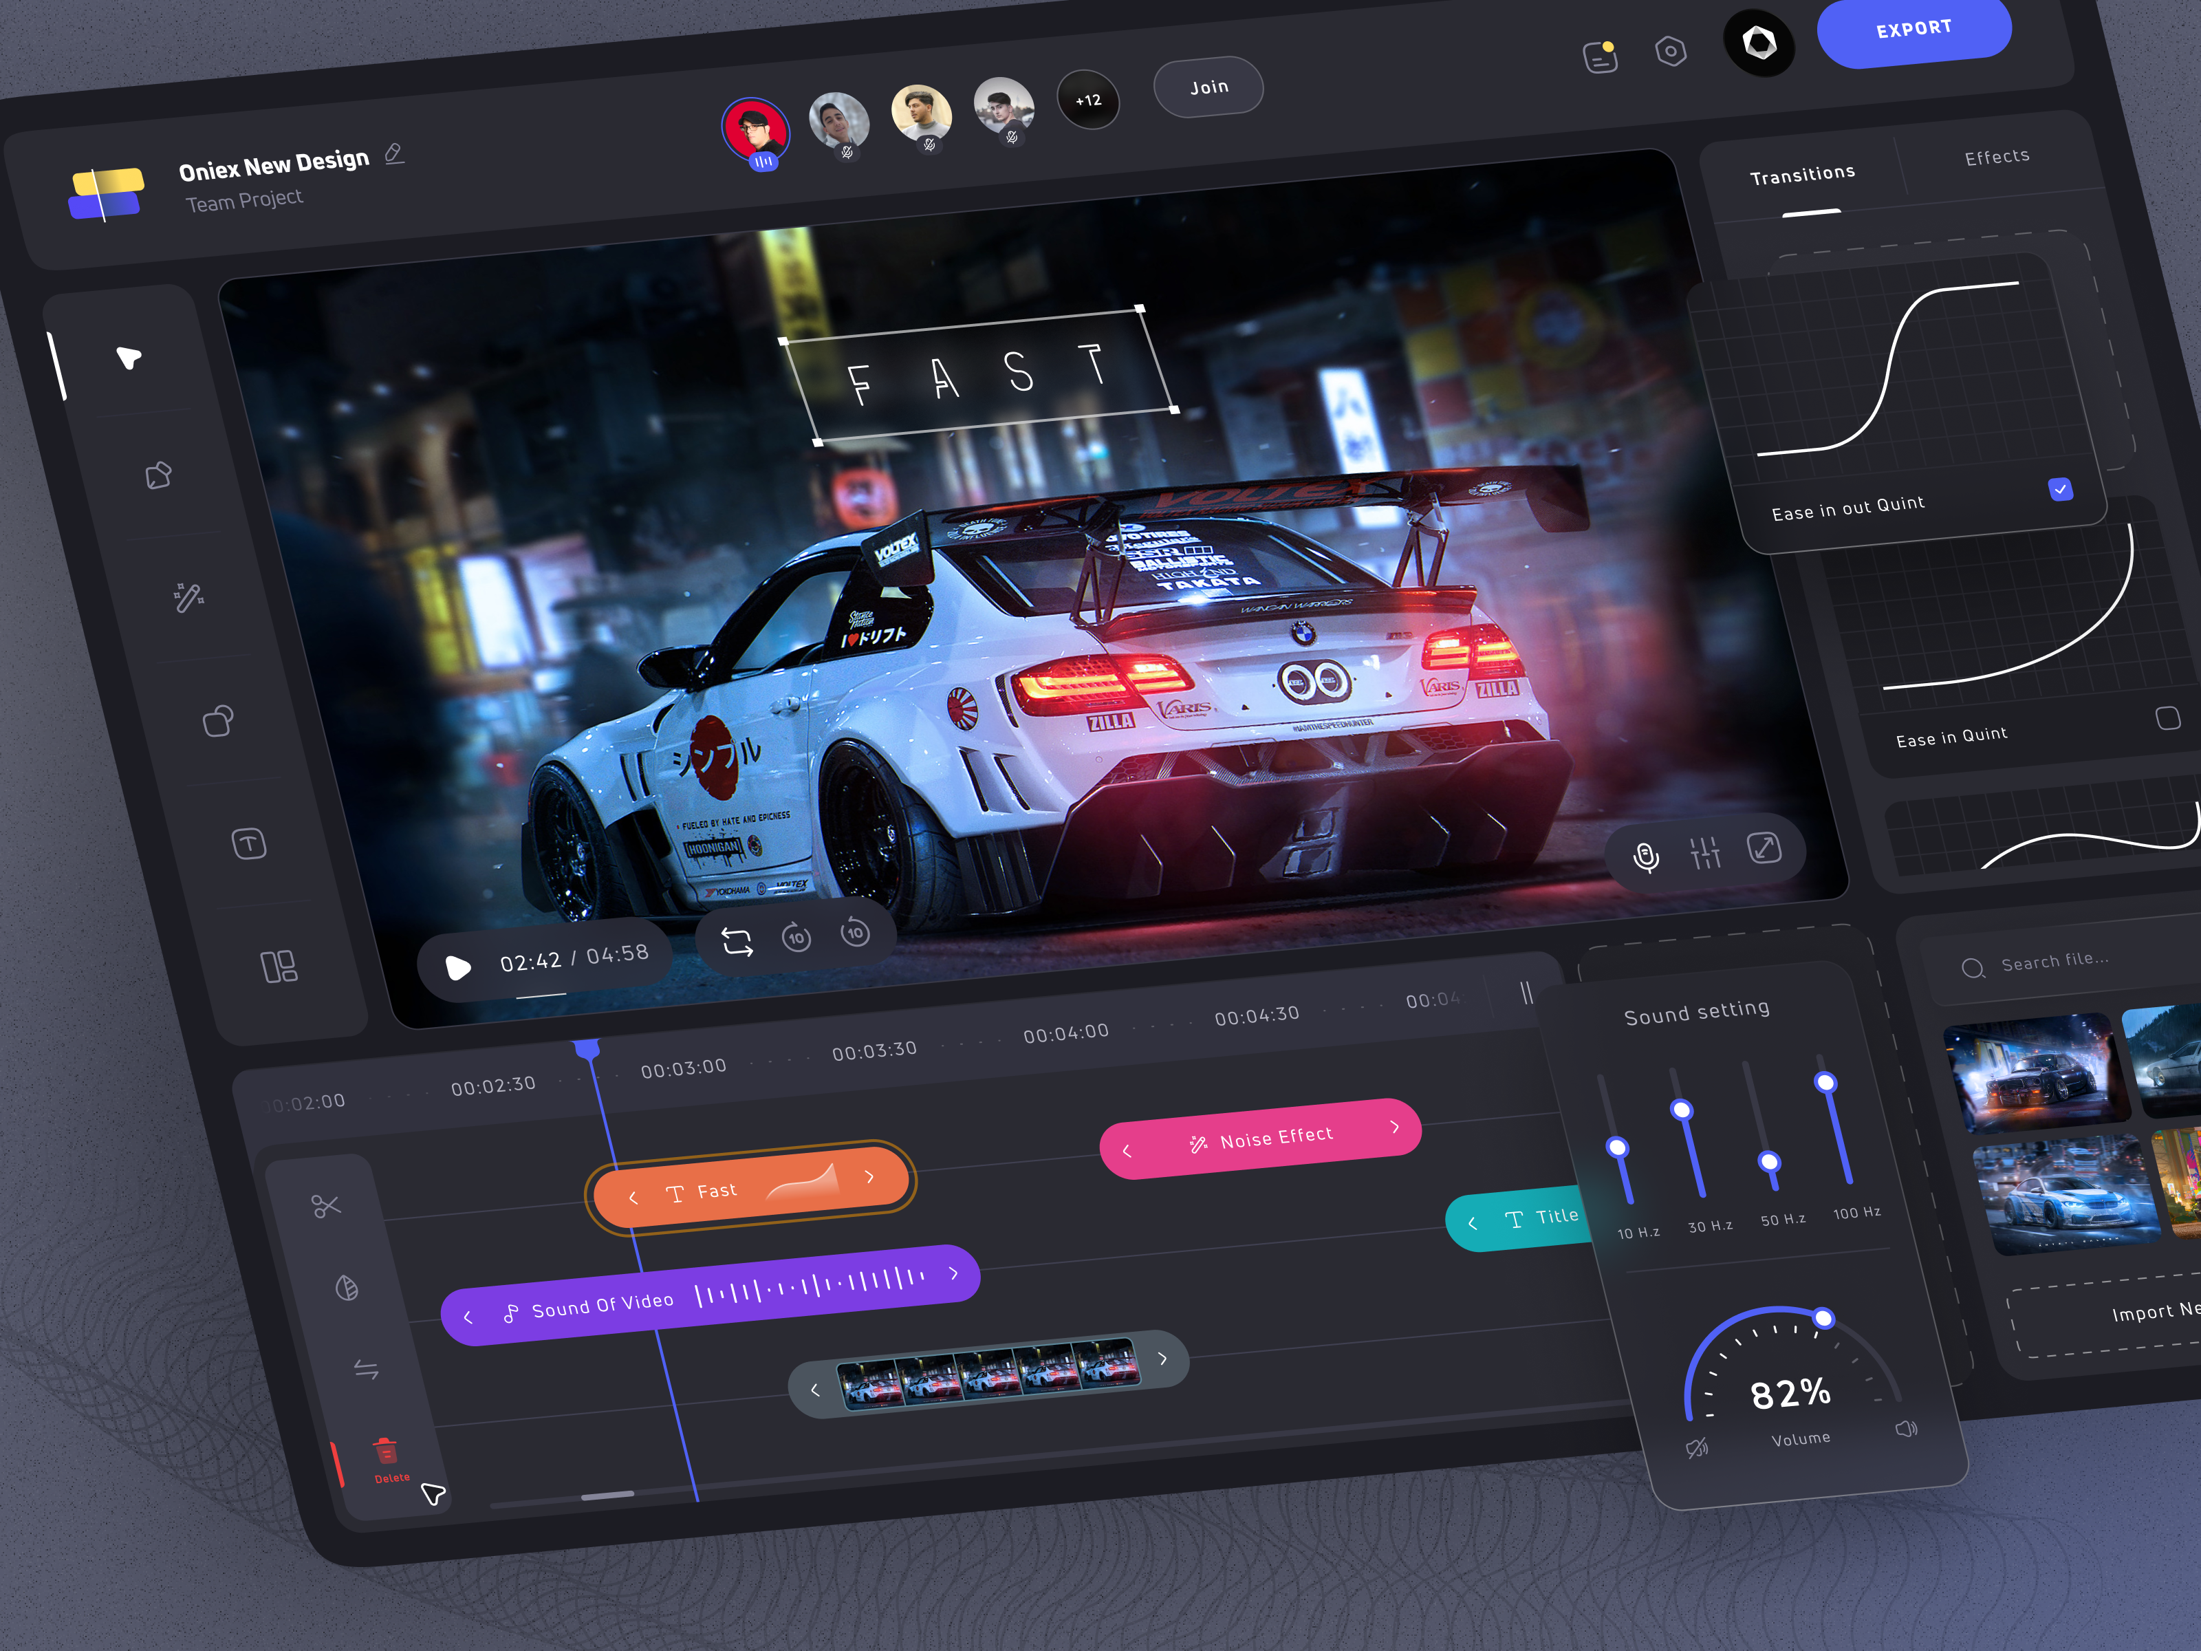Collapse the Fast text clip using left chevron
The image size is (2201, 1651).
(x=634, y=1197)
